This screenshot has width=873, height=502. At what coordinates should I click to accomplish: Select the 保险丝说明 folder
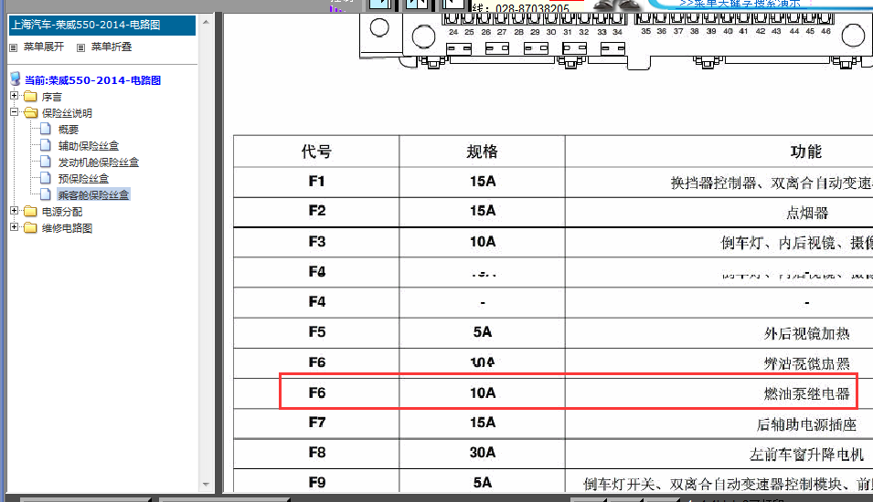coord(67,113)
